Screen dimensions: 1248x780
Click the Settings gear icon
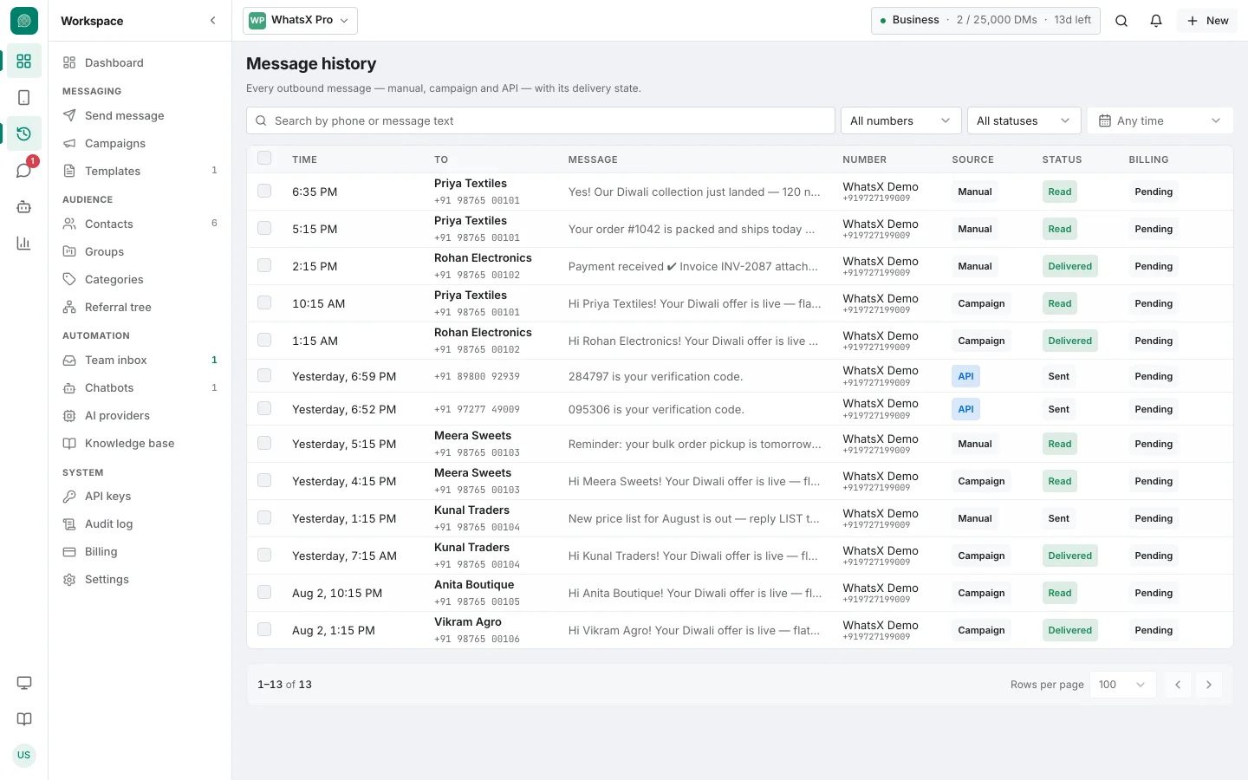click(69, 579)
